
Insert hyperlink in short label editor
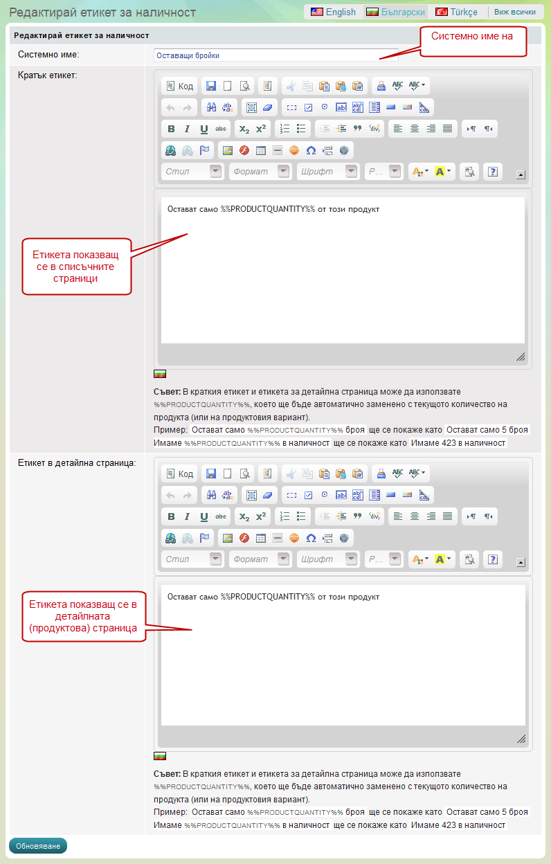171,150
